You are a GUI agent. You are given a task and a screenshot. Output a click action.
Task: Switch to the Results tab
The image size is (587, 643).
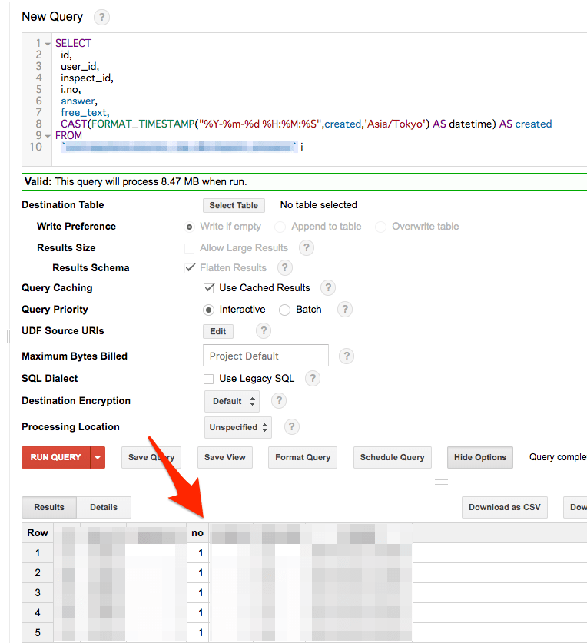point(49,507)
